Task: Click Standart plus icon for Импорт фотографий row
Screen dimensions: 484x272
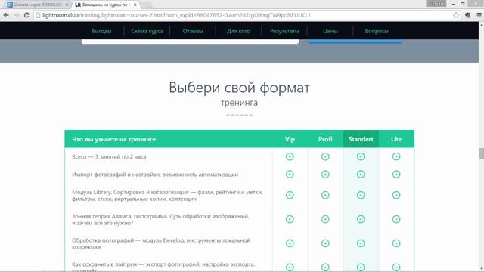Action: pyautogui.click(x=361, y=175)
